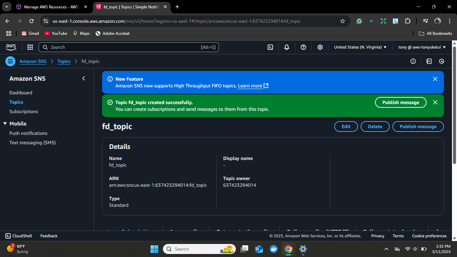Open Cookie preferences in the footer
The height and width of the screenshot is (257, 457).
click(429, 236)
